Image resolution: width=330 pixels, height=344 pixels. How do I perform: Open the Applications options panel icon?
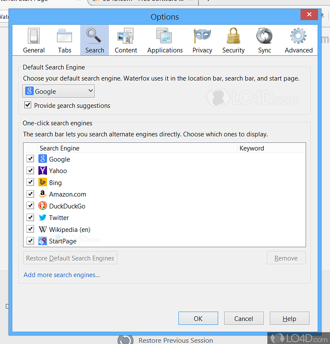pos(164,35)
